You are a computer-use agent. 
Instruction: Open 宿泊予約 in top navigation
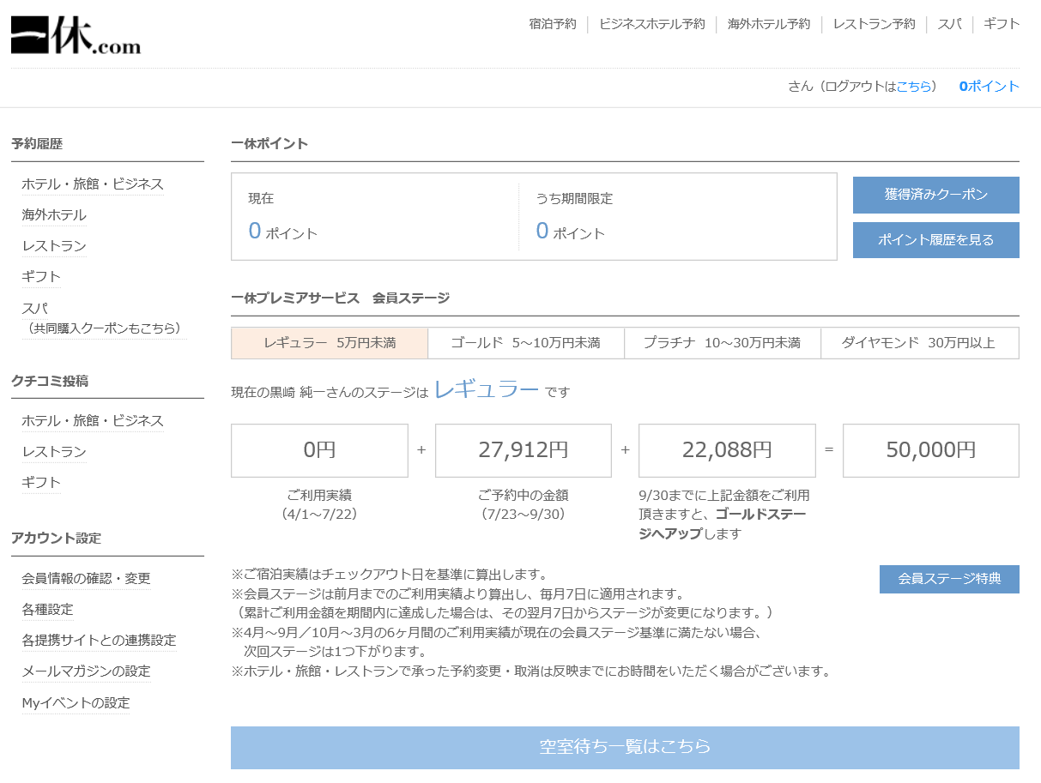pyautogui.click(x=553, y=24)
